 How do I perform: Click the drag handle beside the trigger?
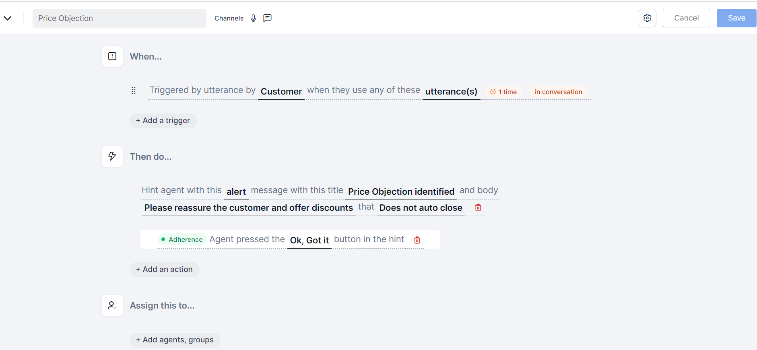coord(134,91)
